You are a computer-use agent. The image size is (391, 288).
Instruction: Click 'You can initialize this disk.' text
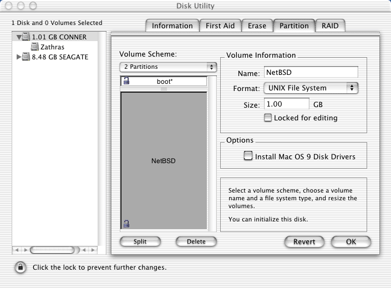(x=268, y=219)
